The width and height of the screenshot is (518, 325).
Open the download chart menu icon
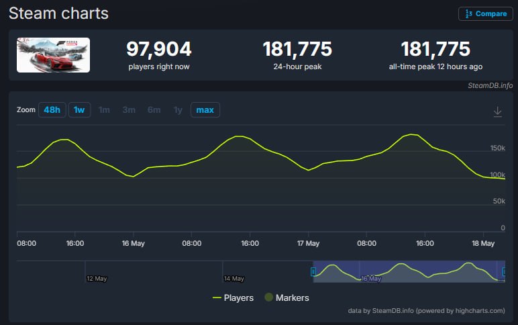[x=497, y=111]
